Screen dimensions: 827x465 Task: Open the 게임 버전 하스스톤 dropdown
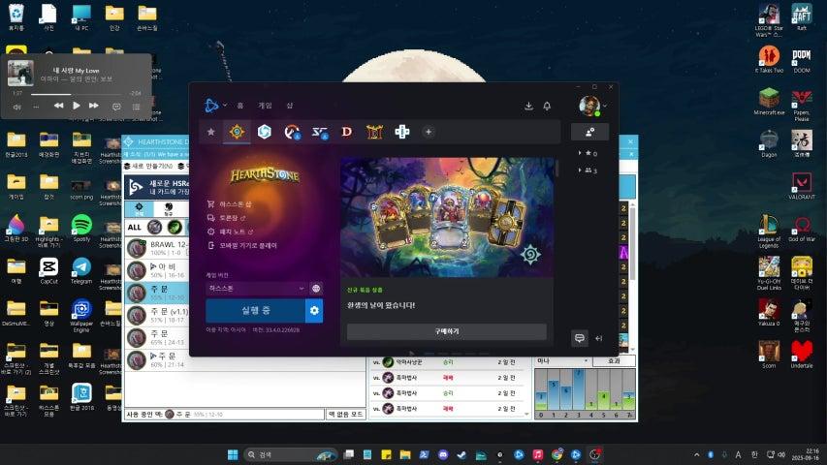[256, 289]
